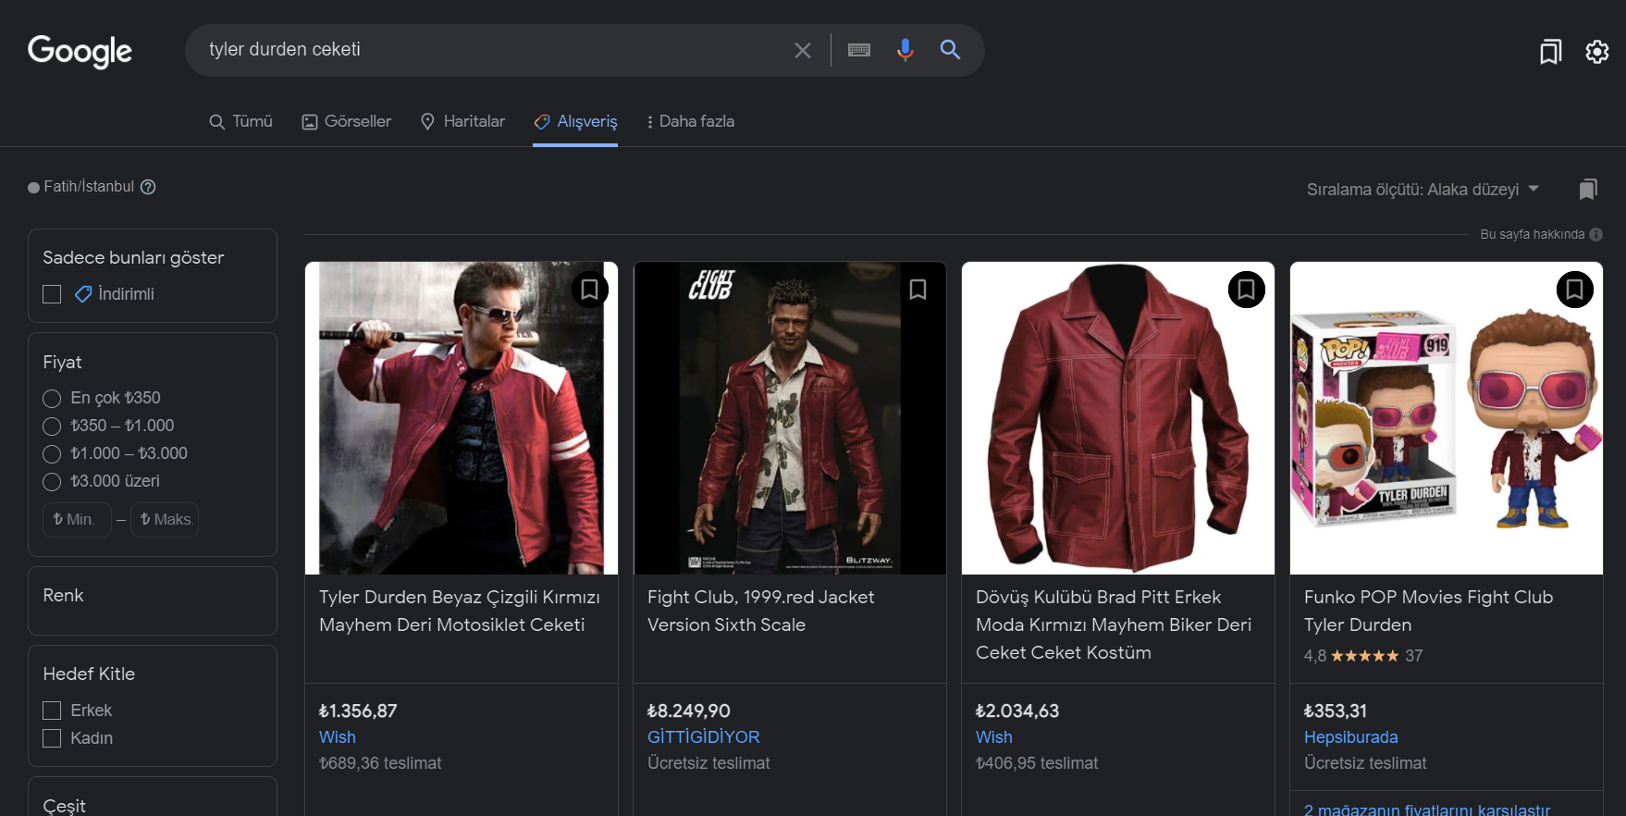The height and width of the screenshot is (816, 1626).
Task: Go to the Haritalar tab
Action: pyautogui.click(x=462, y=121)
